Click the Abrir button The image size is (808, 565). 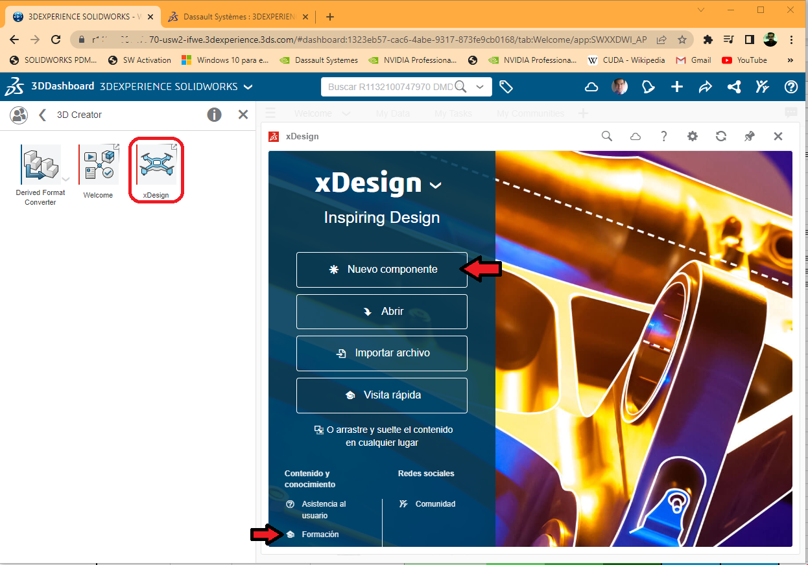click(x=382, y=312)
